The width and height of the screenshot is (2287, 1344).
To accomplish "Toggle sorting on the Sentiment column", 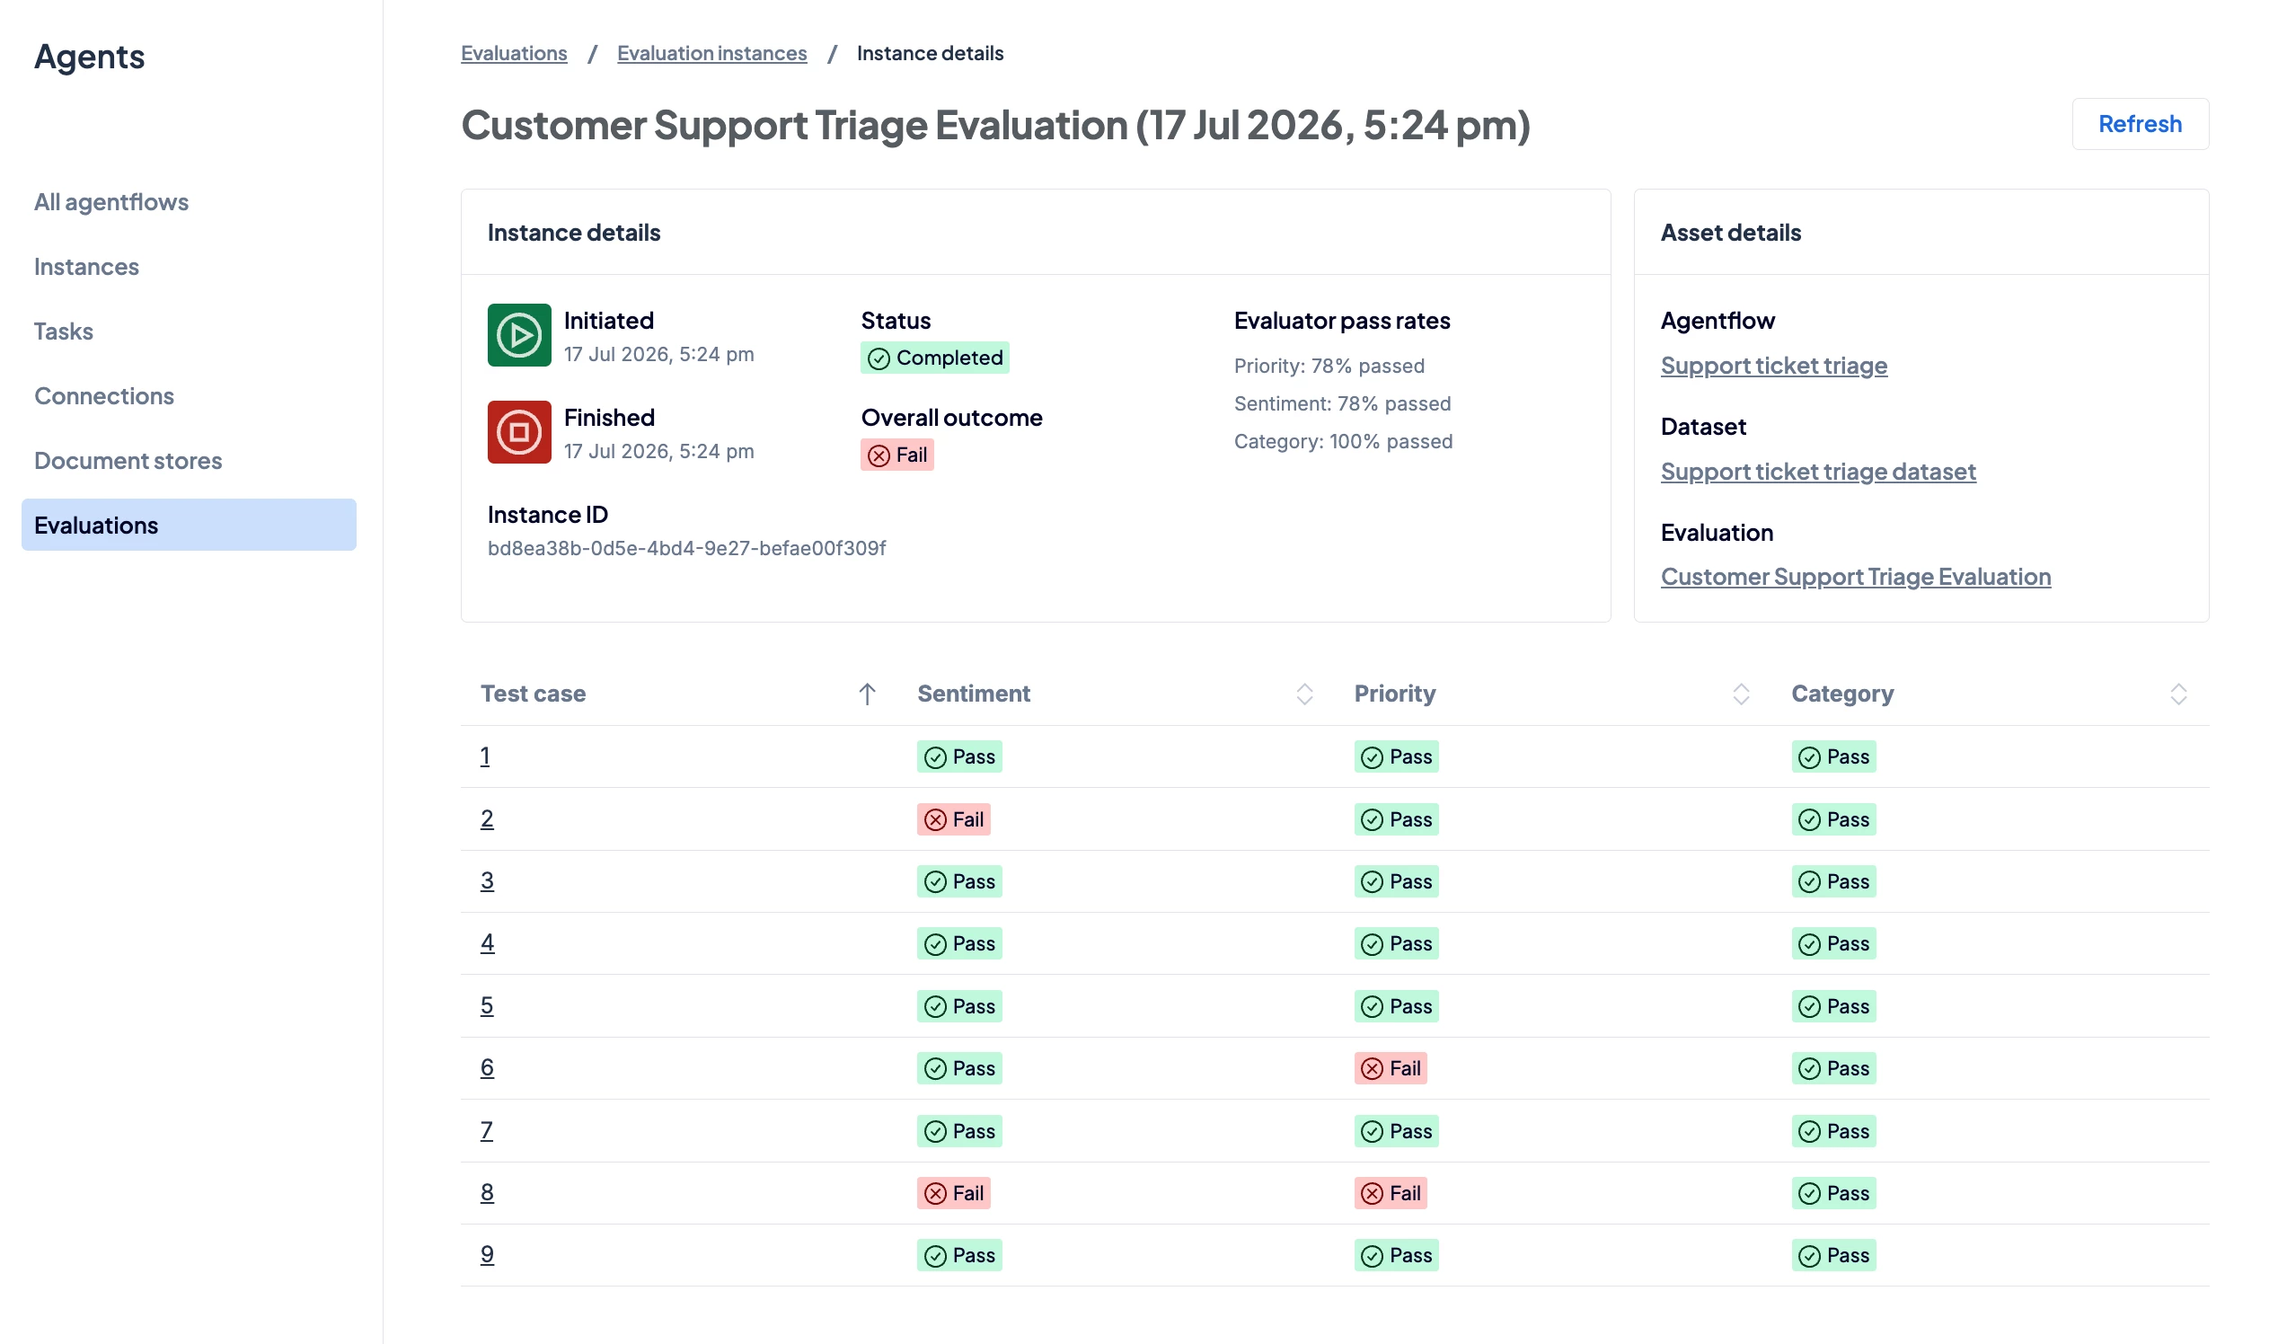I will (x=1304, y=694).
